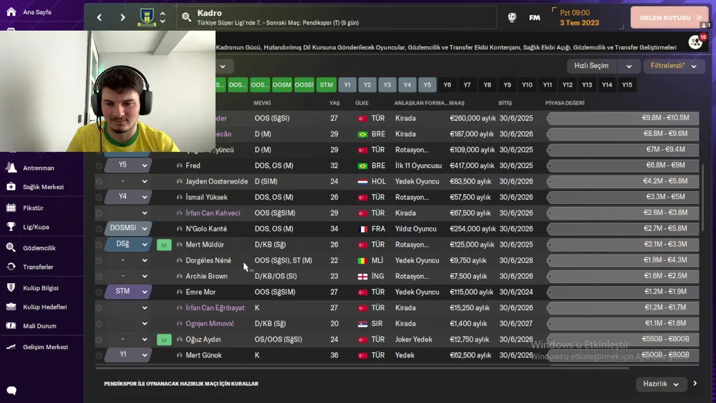The height and width of the screenshot is (403, 716).
Task: Sort by the MEVKİ column header
Action: 262,103
